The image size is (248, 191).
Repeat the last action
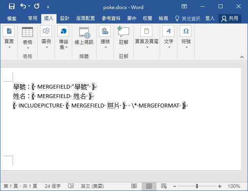[37, 6]
